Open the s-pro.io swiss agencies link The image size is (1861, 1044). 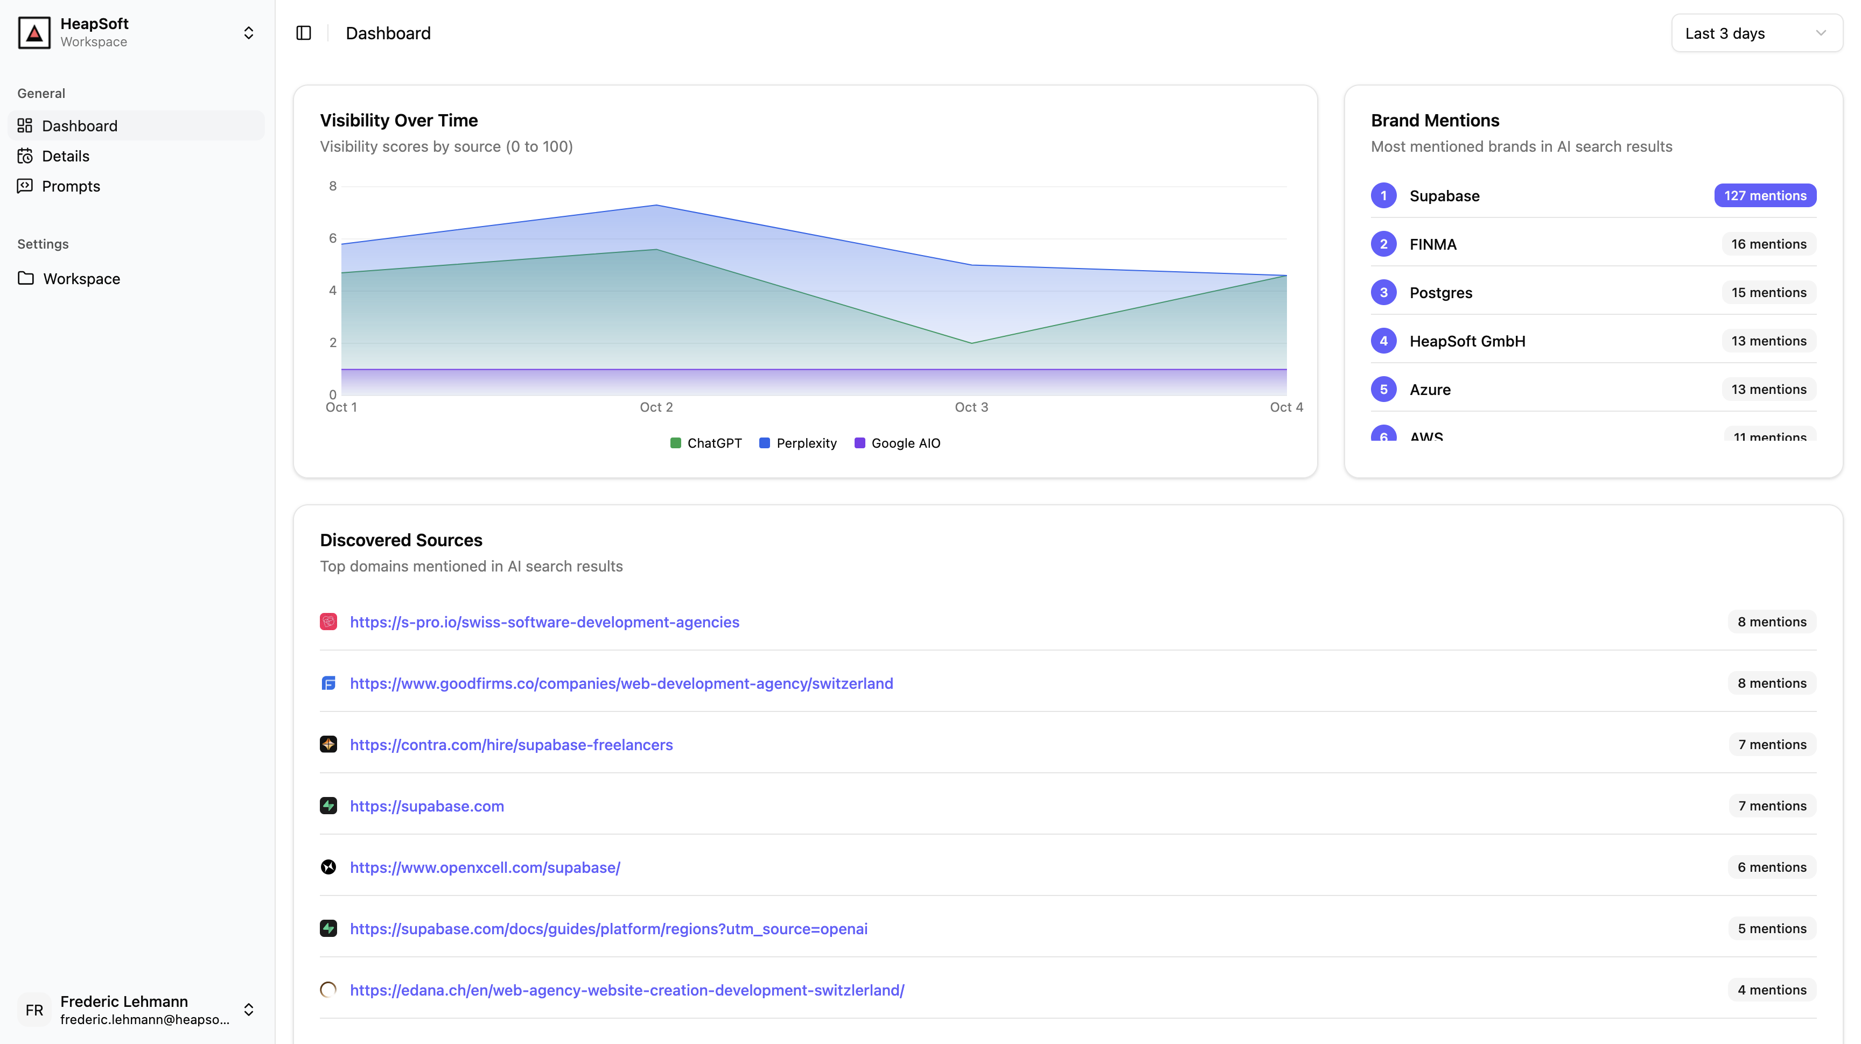click(544, 622)
